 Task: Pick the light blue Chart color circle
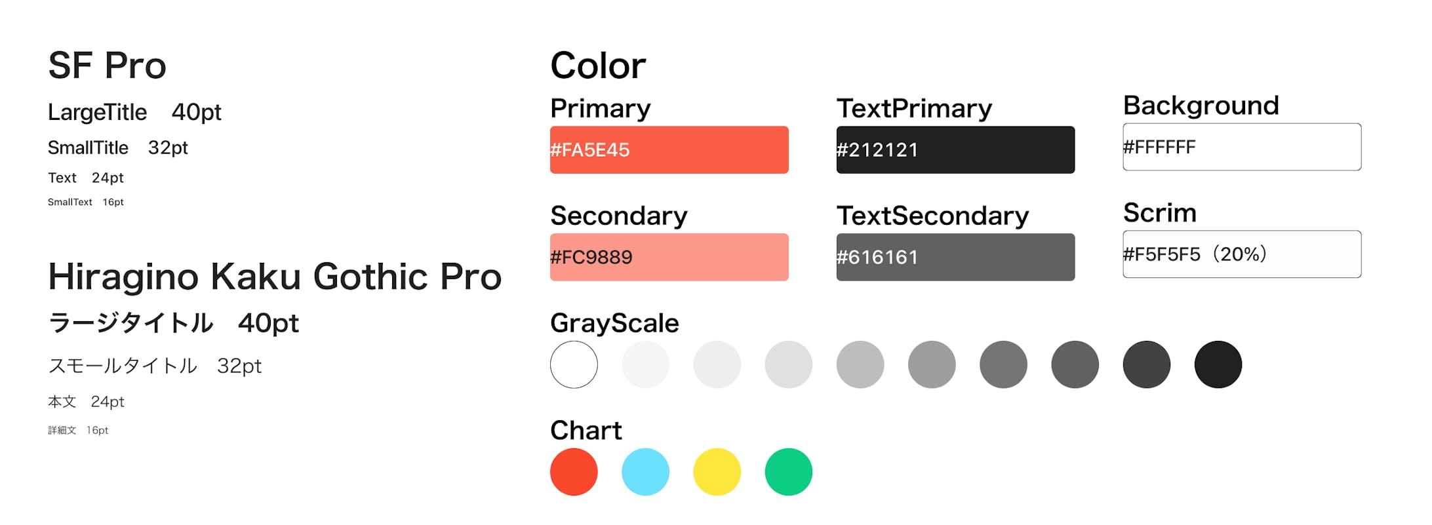point(645,472)
